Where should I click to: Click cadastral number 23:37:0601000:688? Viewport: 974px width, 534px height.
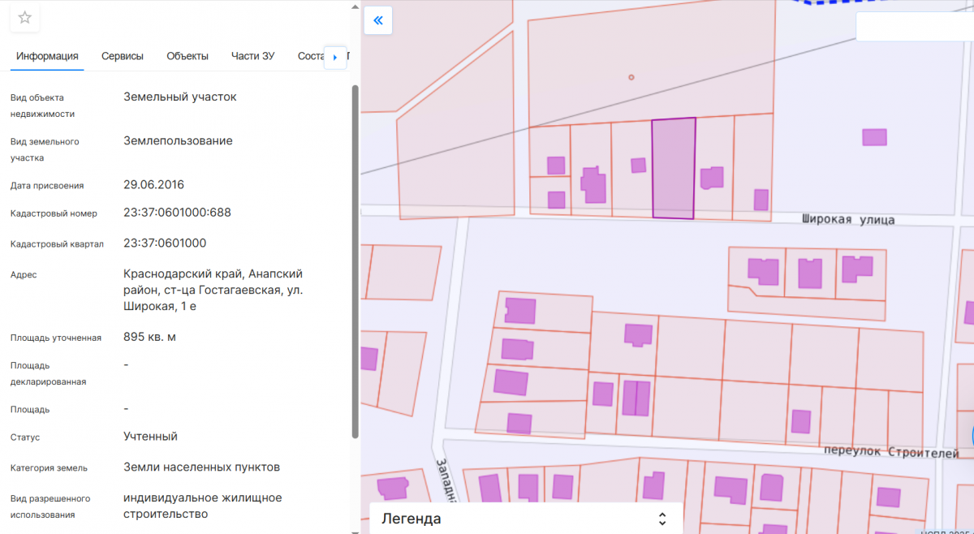[x=177, y=213]
